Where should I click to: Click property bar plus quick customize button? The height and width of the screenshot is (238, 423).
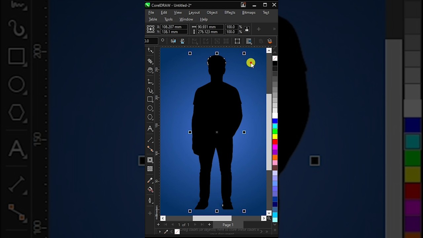point(259,29)
